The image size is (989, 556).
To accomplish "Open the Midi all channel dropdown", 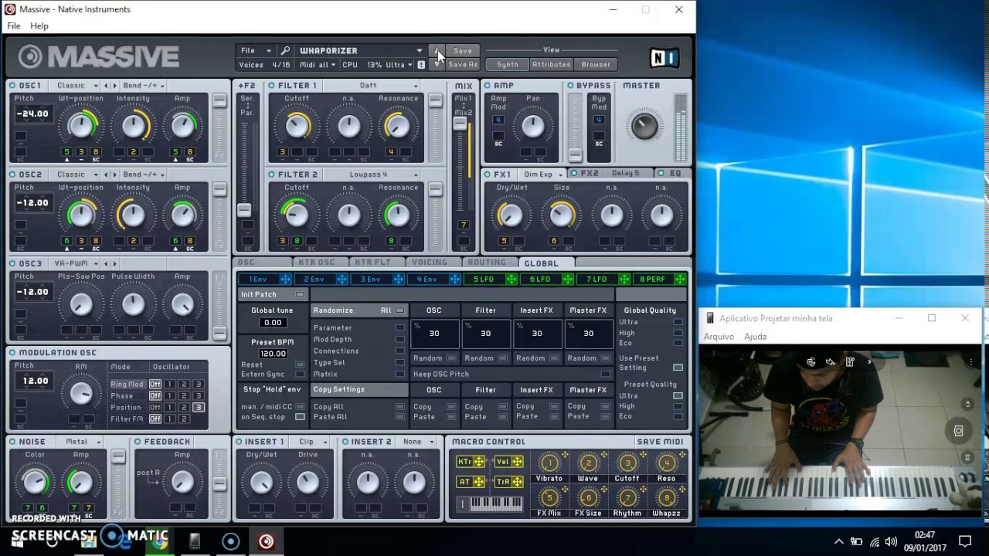I will click(318, 65).
